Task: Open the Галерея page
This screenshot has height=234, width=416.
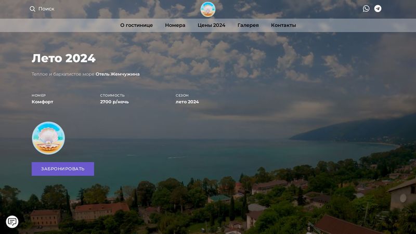Action: pyautogui.click(x=248, y=25)
